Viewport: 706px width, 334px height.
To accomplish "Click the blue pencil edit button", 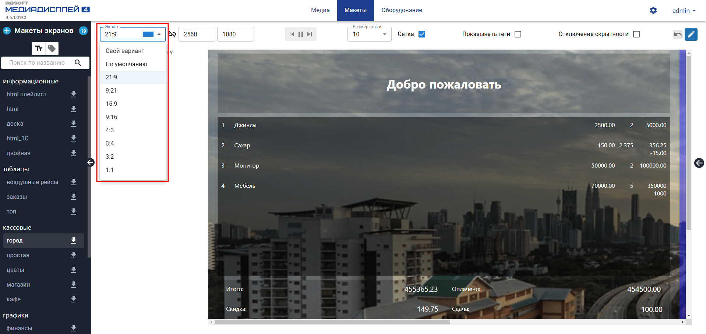I will click(x=691, y=34).
